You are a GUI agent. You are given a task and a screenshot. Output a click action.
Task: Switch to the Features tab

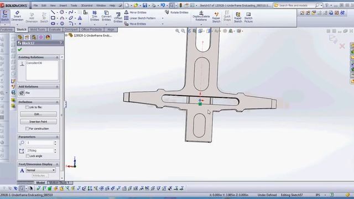click(x=7, y=29)
